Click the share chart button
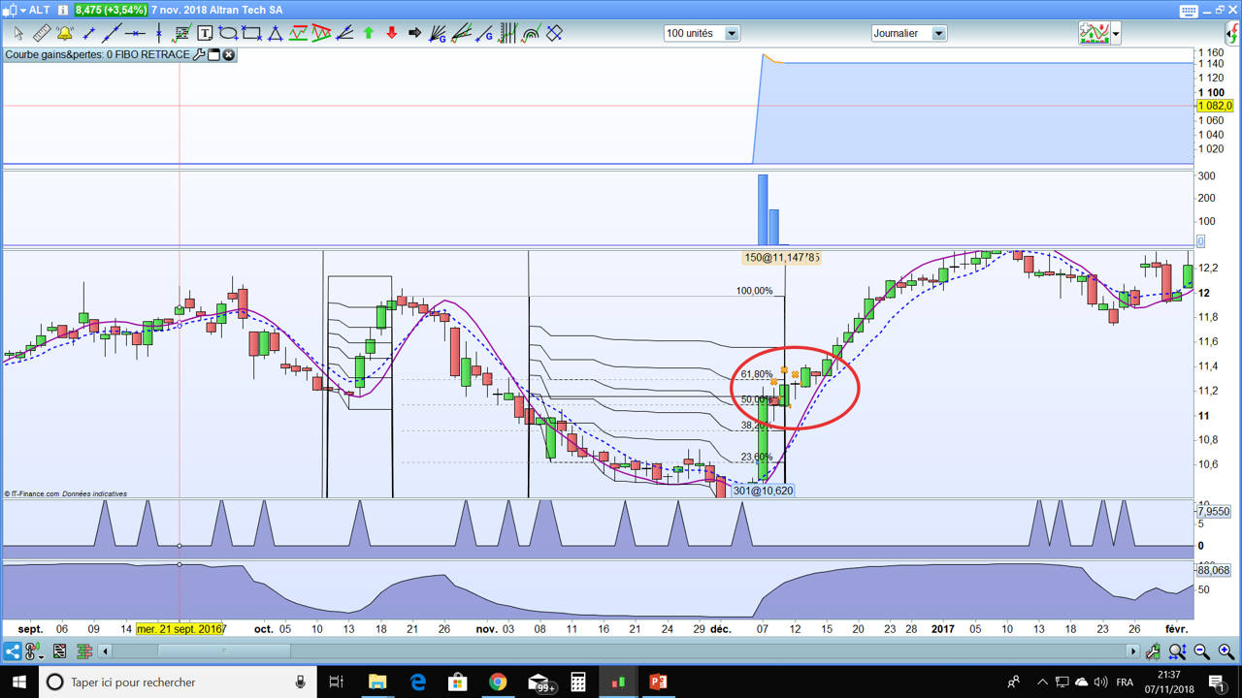1242x698 pixels. coord(13,651)
